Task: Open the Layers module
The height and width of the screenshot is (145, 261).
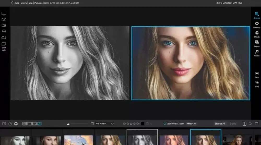Action: point(257,43)
